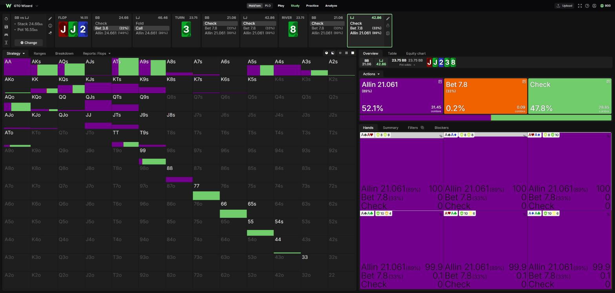
Task: Click the save floppy-disk icon
Action: coord(6,27)
